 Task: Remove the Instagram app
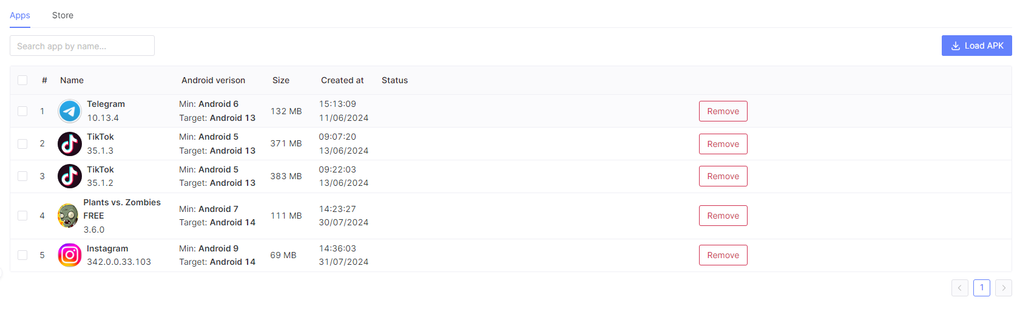(723, 255)
